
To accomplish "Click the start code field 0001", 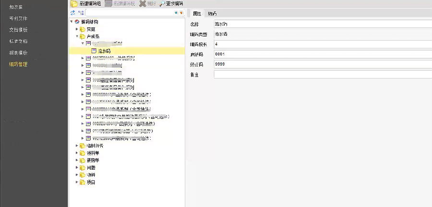I will tap(323, 54).
